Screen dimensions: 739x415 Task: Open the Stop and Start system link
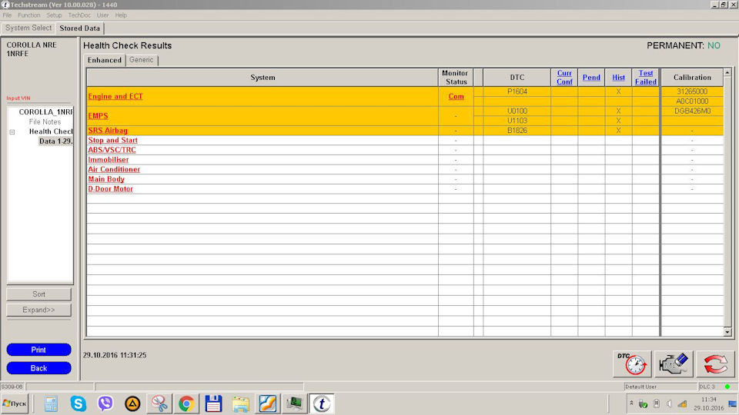tap(112, 140)
